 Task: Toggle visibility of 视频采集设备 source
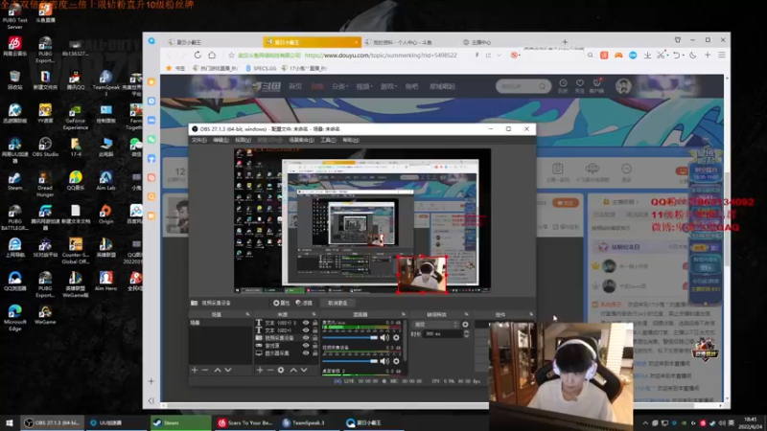tap(306, 338)
